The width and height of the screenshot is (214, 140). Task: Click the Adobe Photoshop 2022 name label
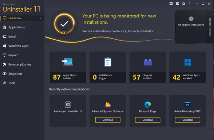point(187,111)
